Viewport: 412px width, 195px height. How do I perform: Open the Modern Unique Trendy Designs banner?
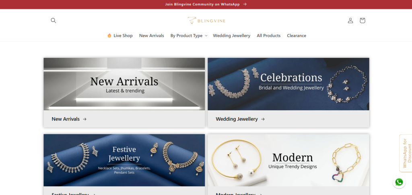(288, 160)
